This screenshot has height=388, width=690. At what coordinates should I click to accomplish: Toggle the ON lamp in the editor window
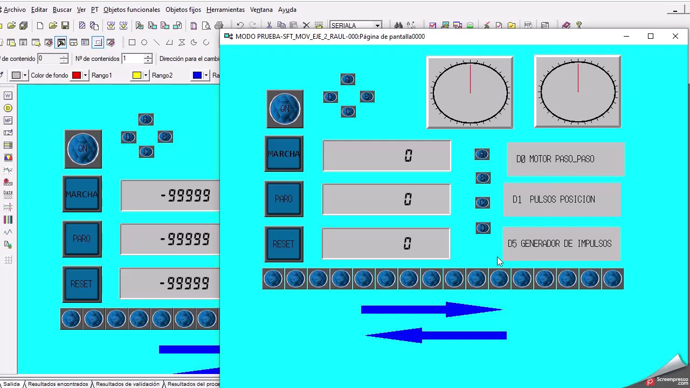(x=82, y=149)
